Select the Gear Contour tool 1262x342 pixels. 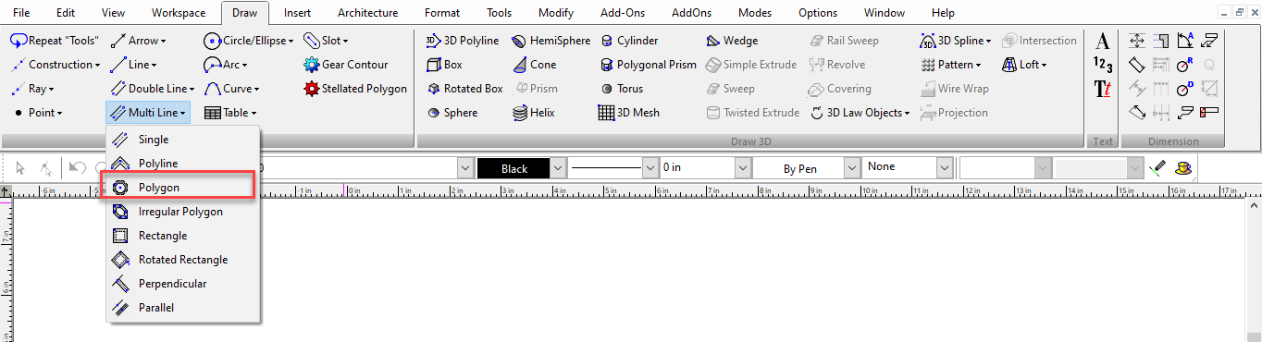click(345, 65)
